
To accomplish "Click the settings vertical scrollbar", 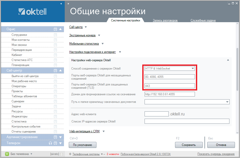I will [237, 69].
